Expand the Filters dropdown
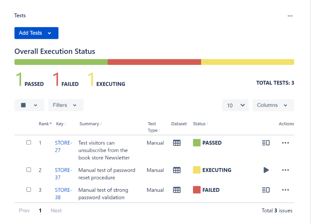 (x=66, y=105)
